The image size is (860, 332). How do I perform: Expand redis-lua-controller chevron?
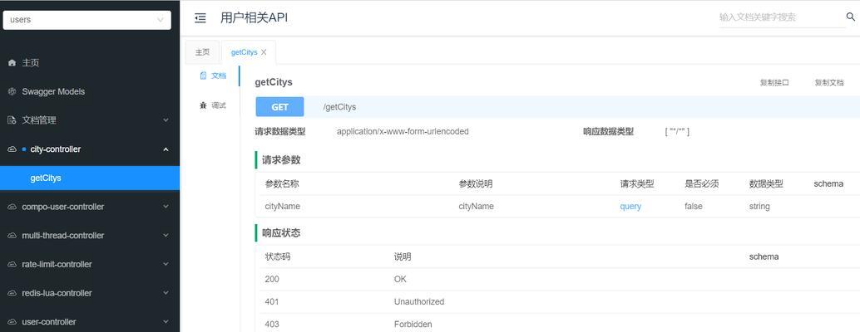tap(166, 293)
